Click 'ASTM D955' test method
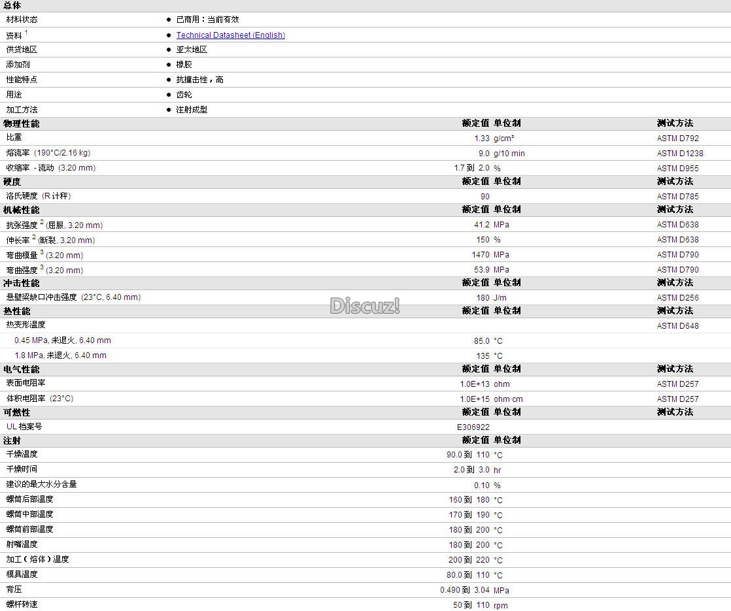 678,168
